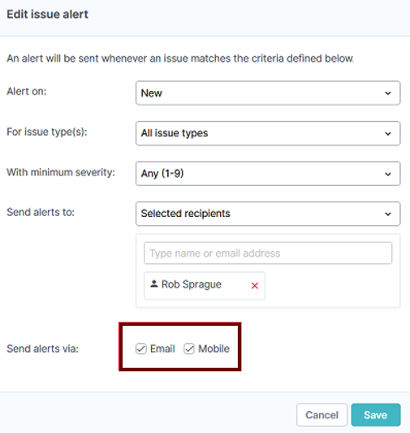Click the Send alerts via label
Image resolution: width=410 pixels, height=433 pixels.
[43, 349]
